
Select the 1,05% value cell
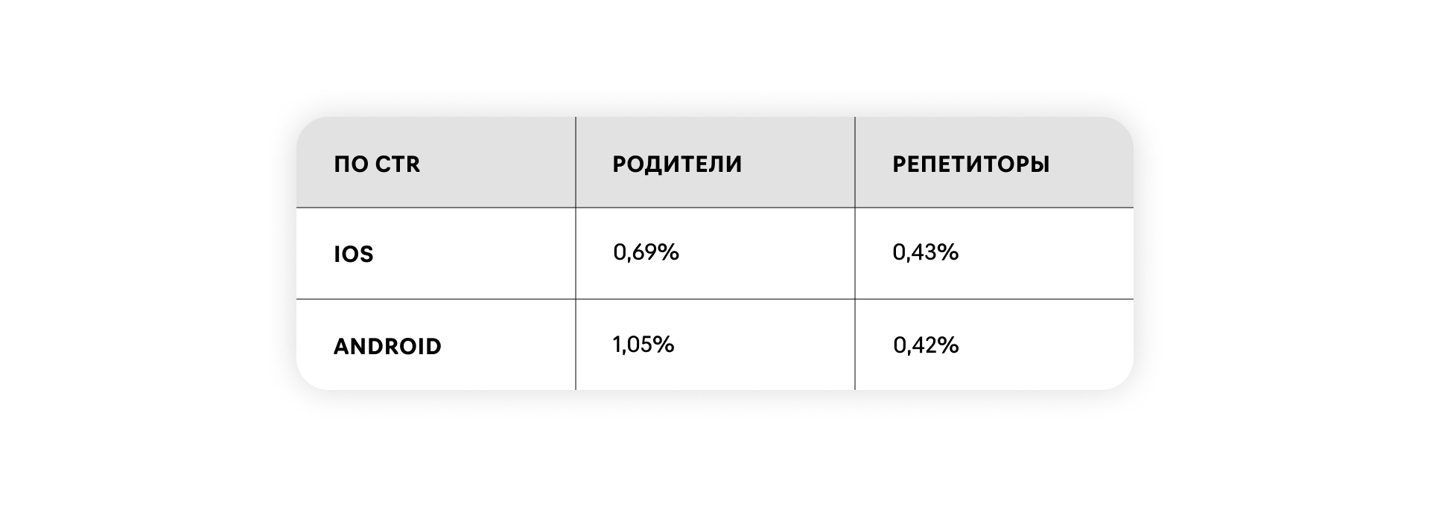(643, 345)
